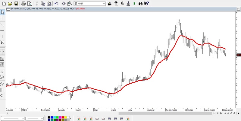241x121 pixels.
Task: Select the vertical line drawing tool
Action: click(x=2, y=36)
